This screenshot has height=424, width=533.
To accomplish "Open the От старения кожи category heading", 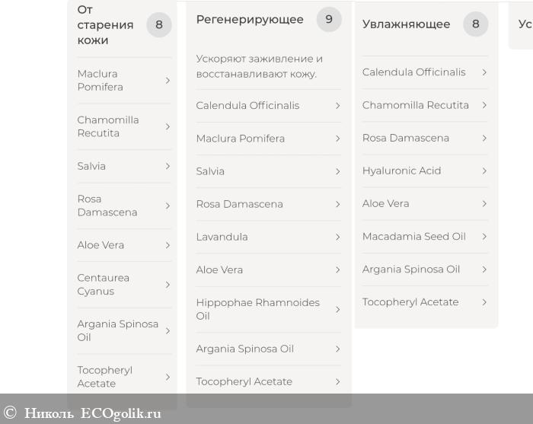I will tap(105, 24).
